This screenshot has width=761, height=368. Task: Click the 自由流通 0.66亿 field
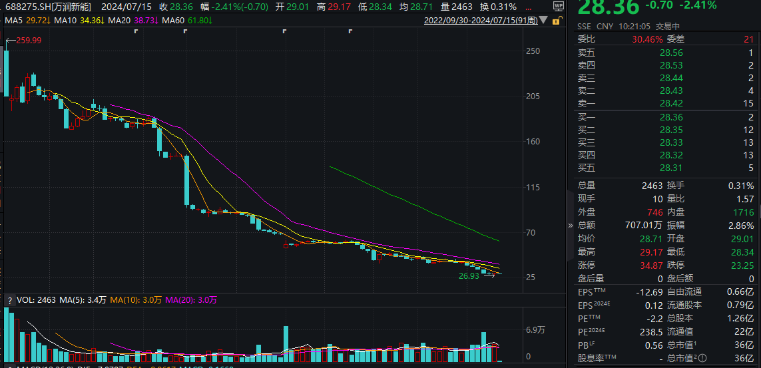click(710, 292)
